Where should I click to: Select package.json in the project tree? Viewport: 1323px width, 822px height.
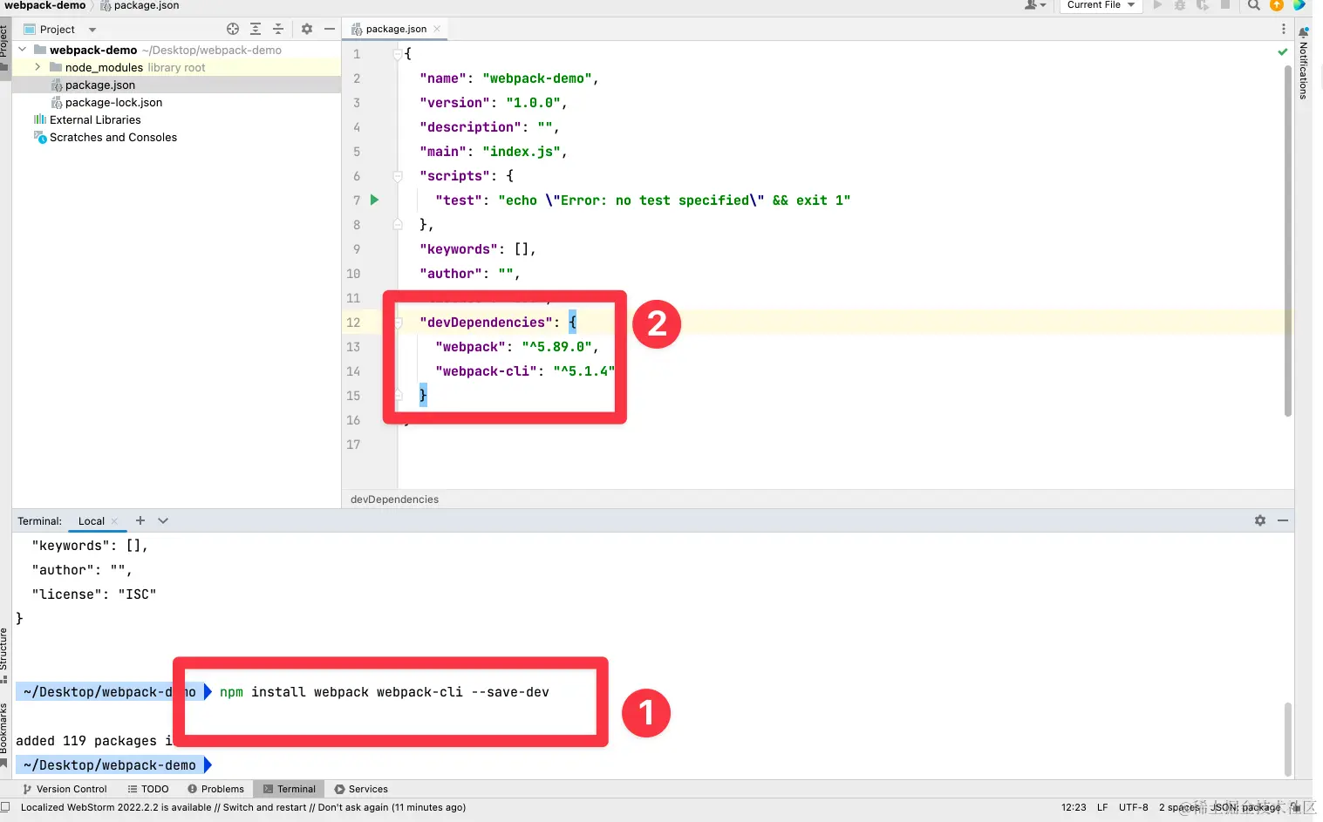(99, 85)
